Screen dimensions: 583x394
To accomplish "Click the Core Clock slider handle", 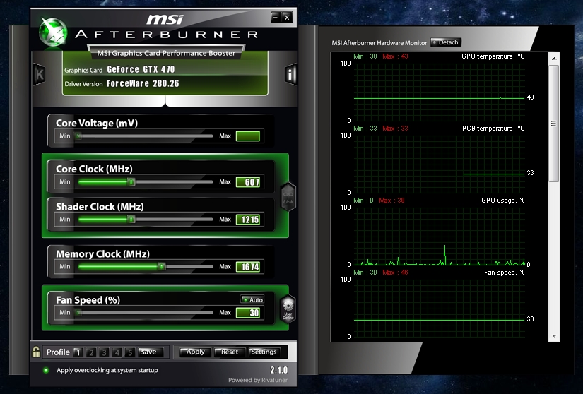I will point(131,182).
